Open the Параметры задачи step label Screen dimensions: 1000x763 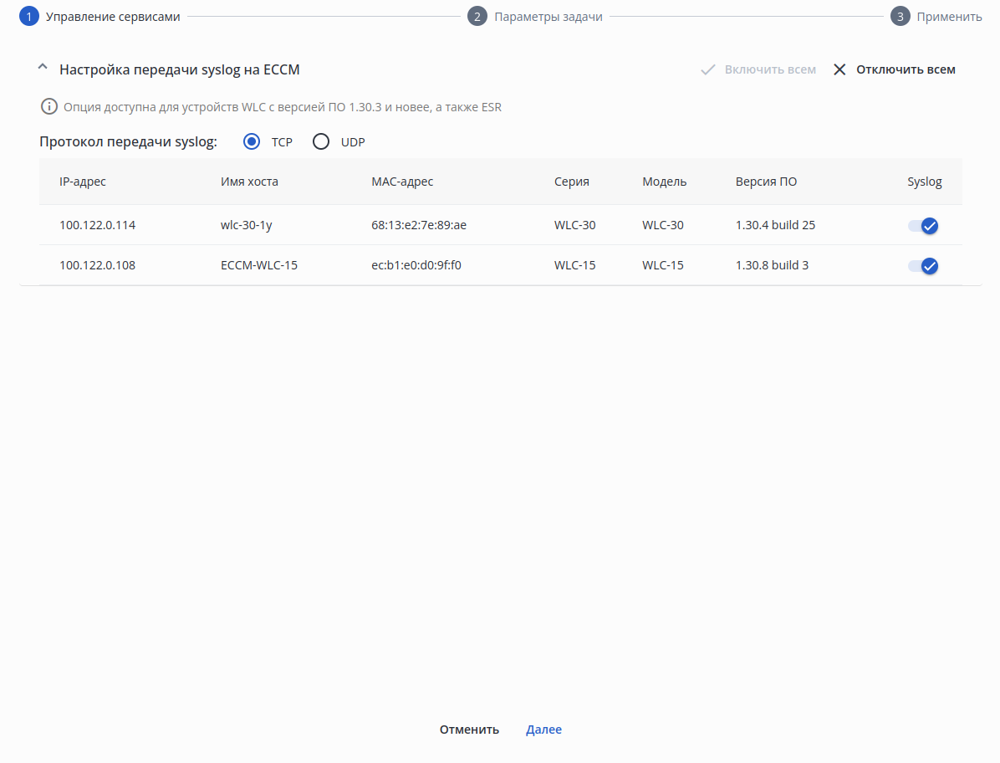pyautogui.click(x=548, y=16)
